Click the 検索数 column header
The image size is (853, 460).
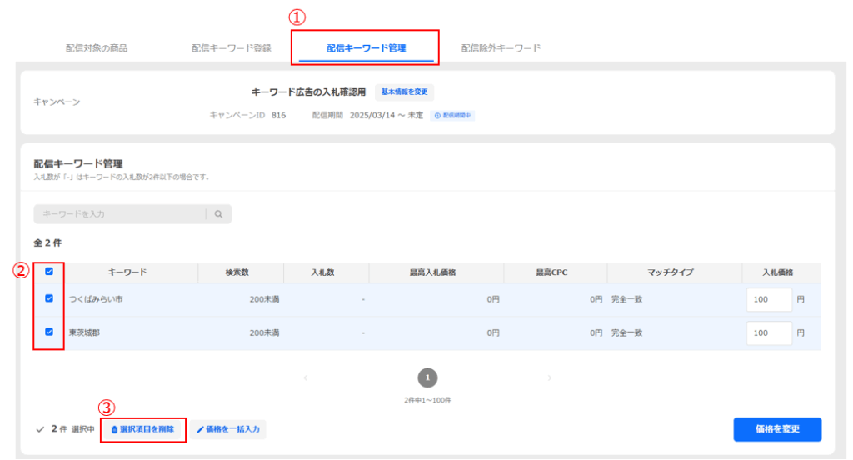pos(241,272)
